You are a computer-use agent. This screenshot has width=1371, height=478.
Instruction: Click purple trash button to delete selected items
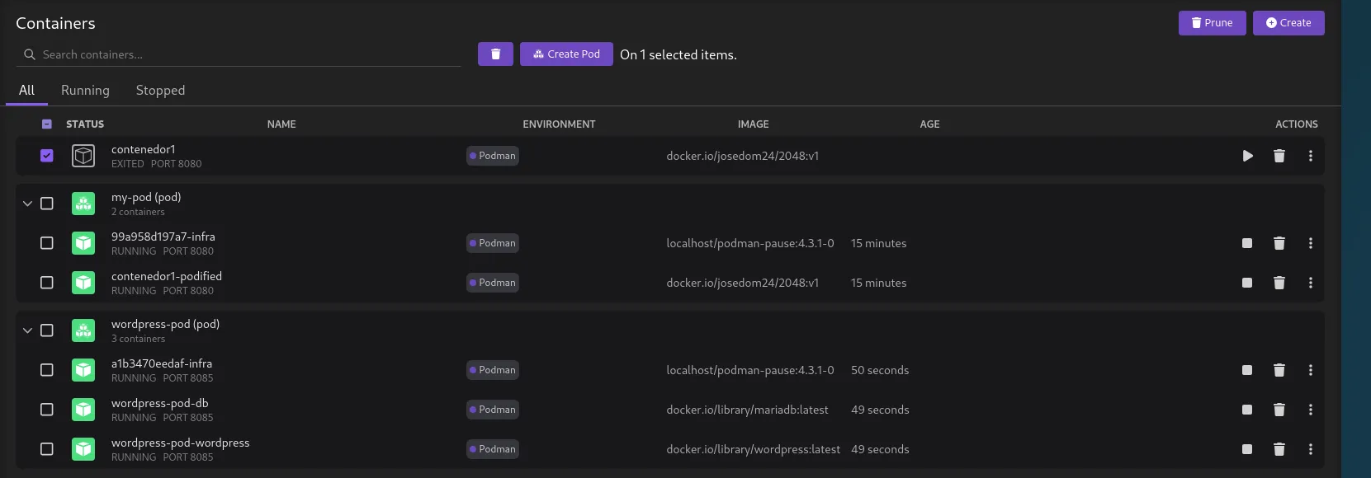click(x=495, y=54)
